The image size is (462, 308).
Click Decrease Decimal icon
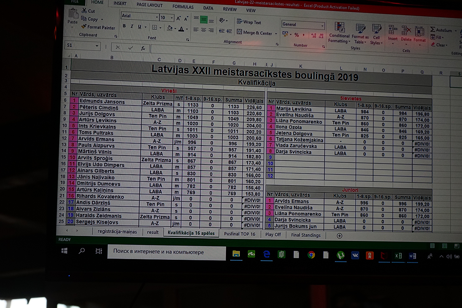coord(321,36)
